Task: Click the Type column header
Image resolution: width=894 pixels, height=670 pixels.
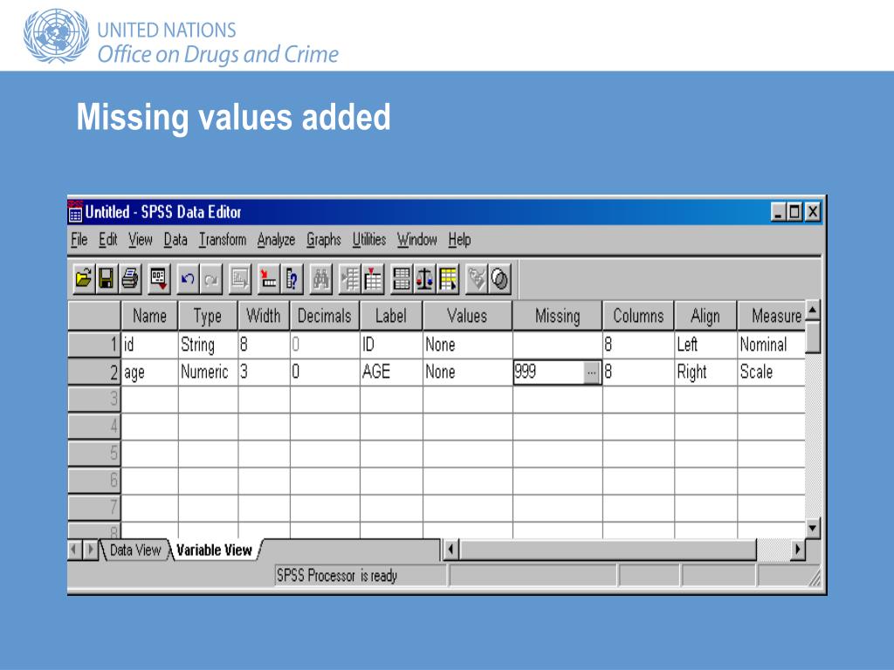Action: (208, 316)
